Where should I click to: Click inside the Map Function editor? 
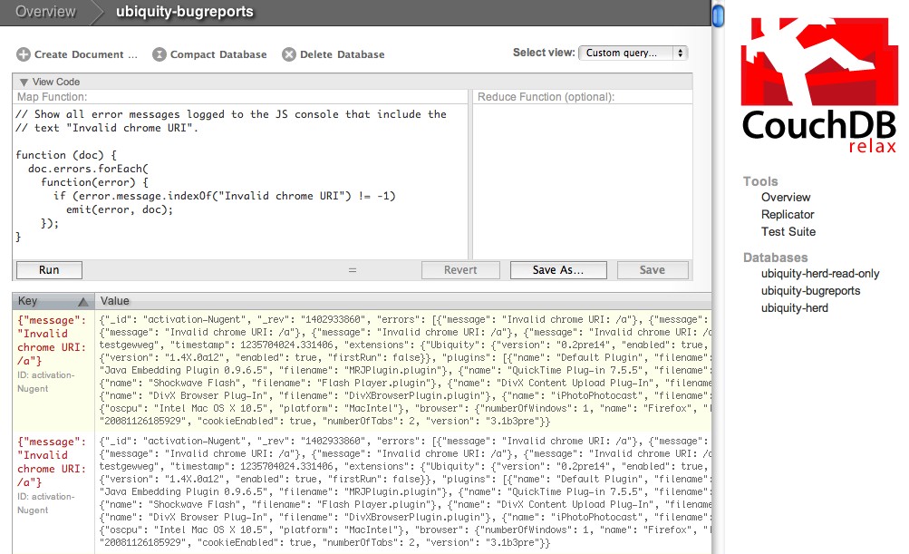240,181
